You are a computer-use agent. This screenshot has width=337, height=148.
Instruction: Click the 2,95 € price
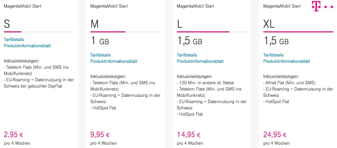(x=13, y=134)
